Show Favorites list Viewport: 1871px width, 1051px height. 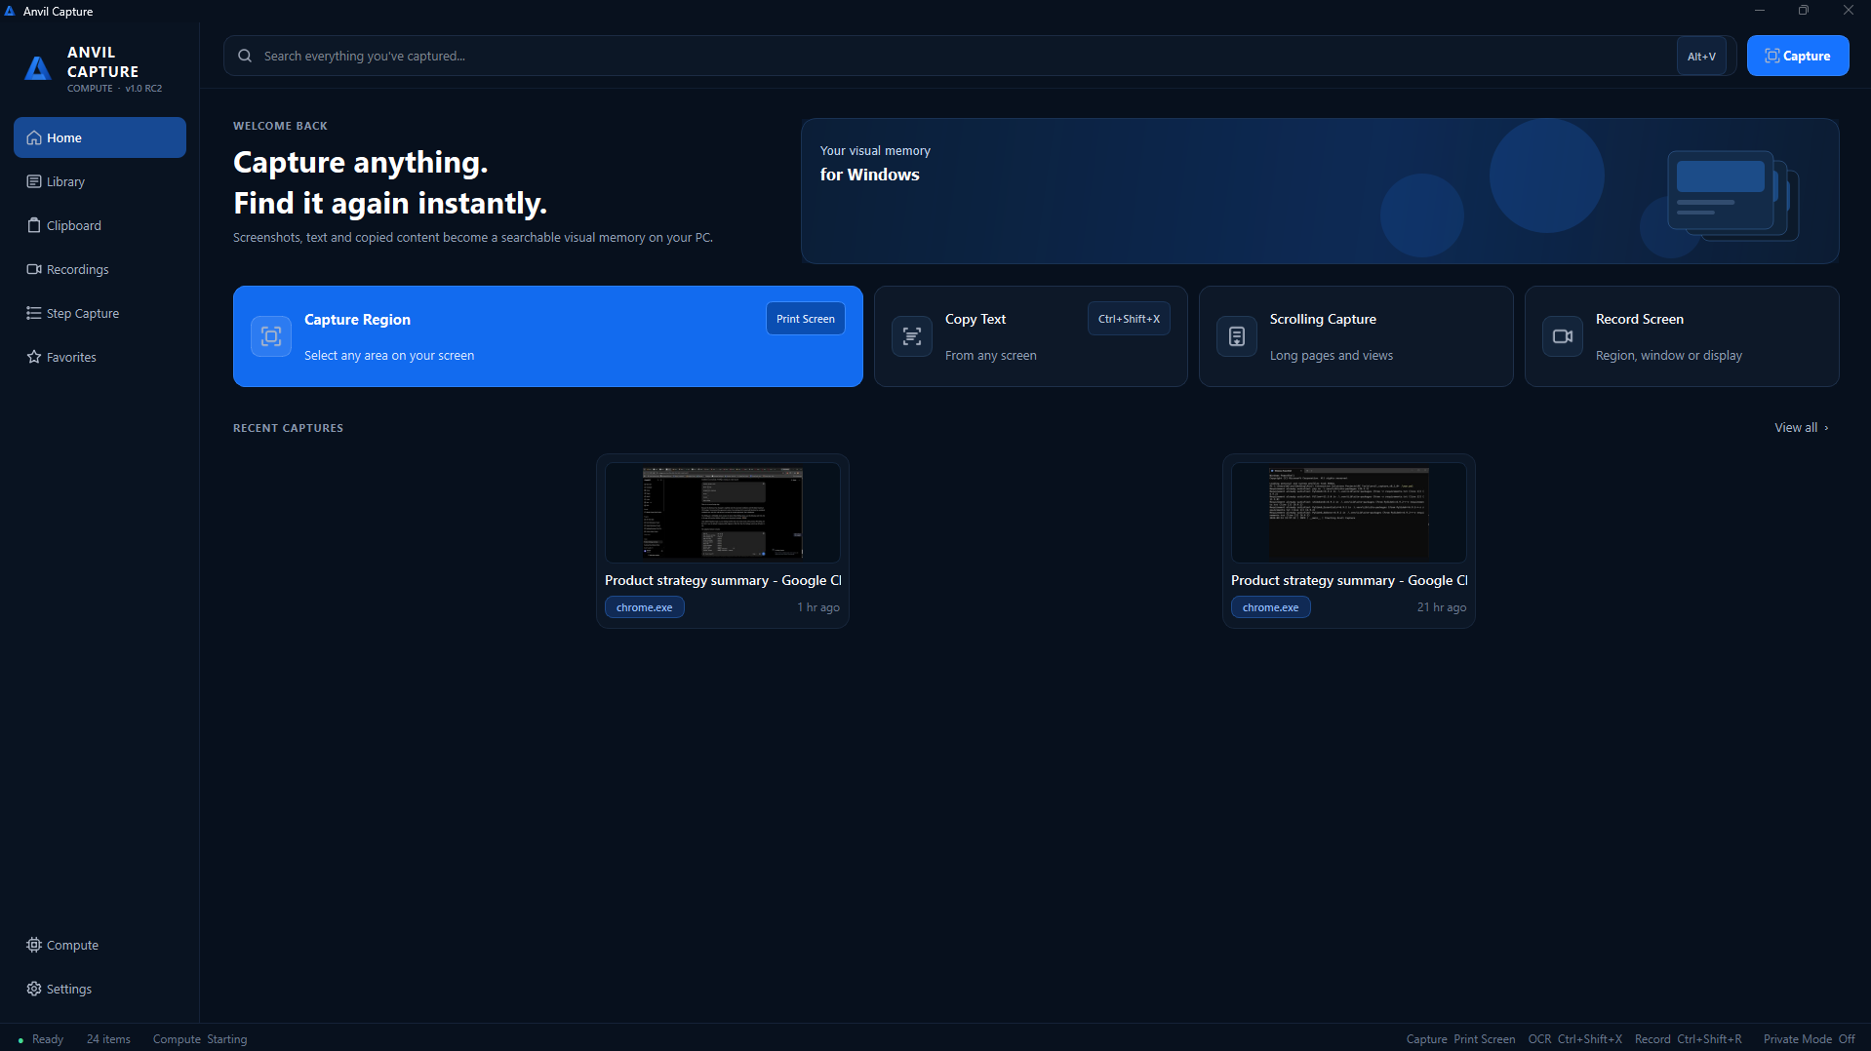click(100, 357)
